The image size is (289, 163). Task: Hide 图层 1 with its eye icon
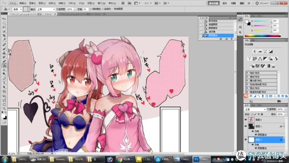coord(246,126)
